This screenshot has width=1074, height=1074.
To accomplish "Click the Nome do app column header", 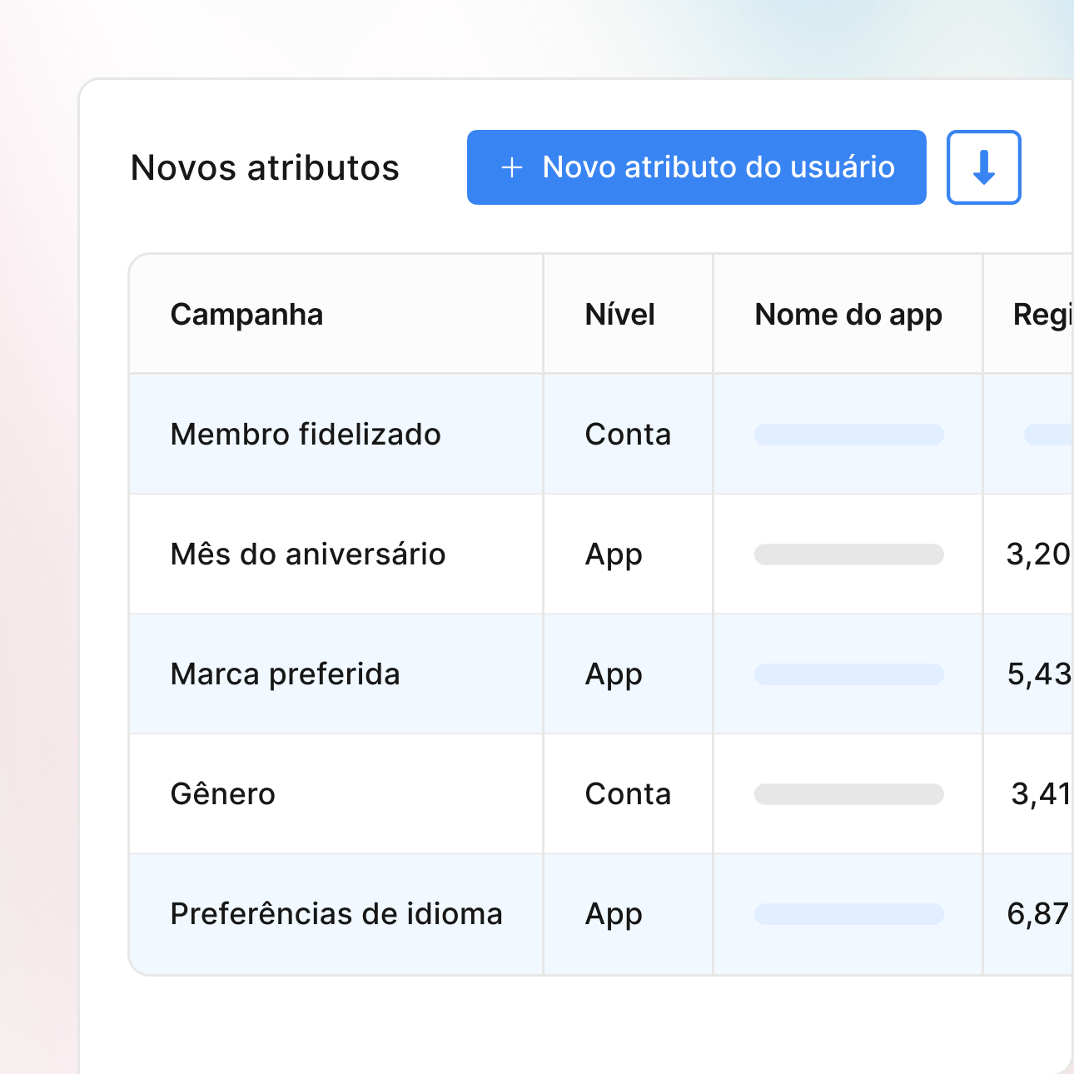I will click(848, 315).
